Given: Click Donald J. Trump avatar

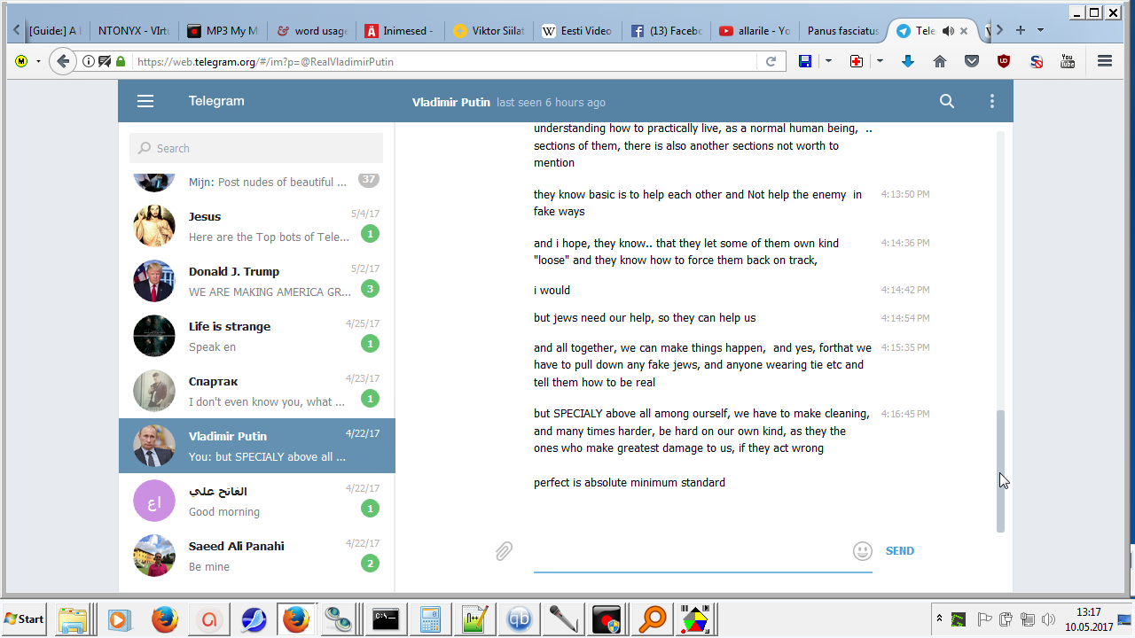Looking at the screenshot, I should (x=154, y=281).
